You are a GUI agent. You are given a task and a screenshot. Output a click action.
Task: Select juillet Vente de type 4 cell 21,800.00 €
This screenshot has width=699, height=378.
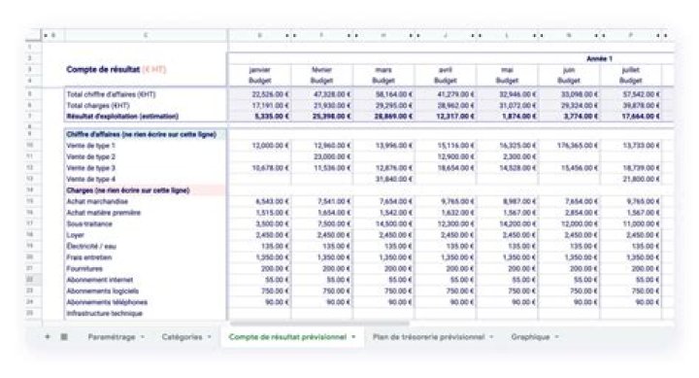click(x=631, y=179)
